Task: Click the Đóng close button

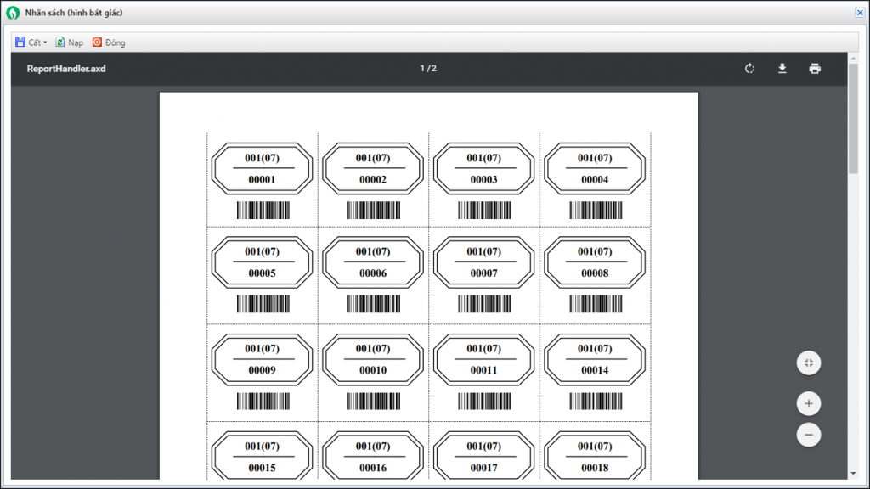Action: click(x=109, y=42)
